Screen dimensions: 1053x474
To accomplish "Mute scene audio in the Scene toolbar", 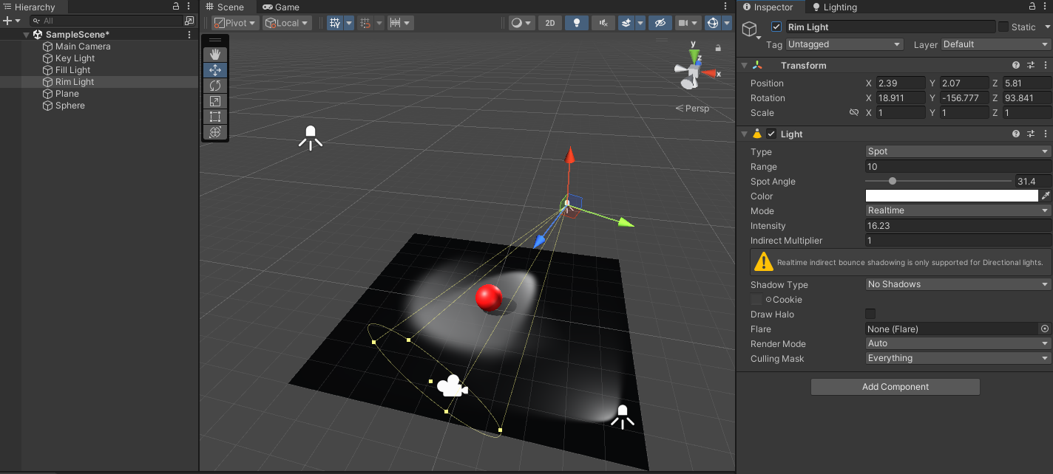I will [603, 23].
